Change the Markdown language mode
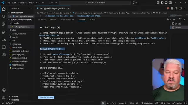 [x=148, y=103]
